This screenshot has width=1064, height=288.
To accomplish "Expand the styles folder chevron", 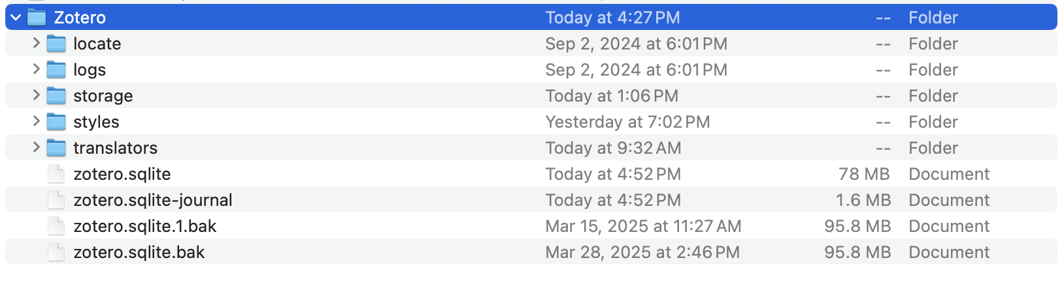I will pyautogui.click(x=37, y=121).
